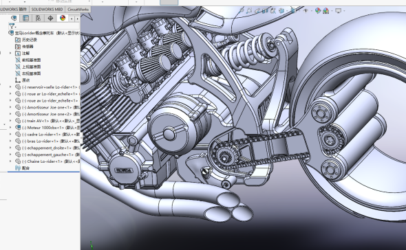Screen dimensions: 406x250
Task: Open the CircuitWorks ribbon tab
Action: (x=78, y=10)
